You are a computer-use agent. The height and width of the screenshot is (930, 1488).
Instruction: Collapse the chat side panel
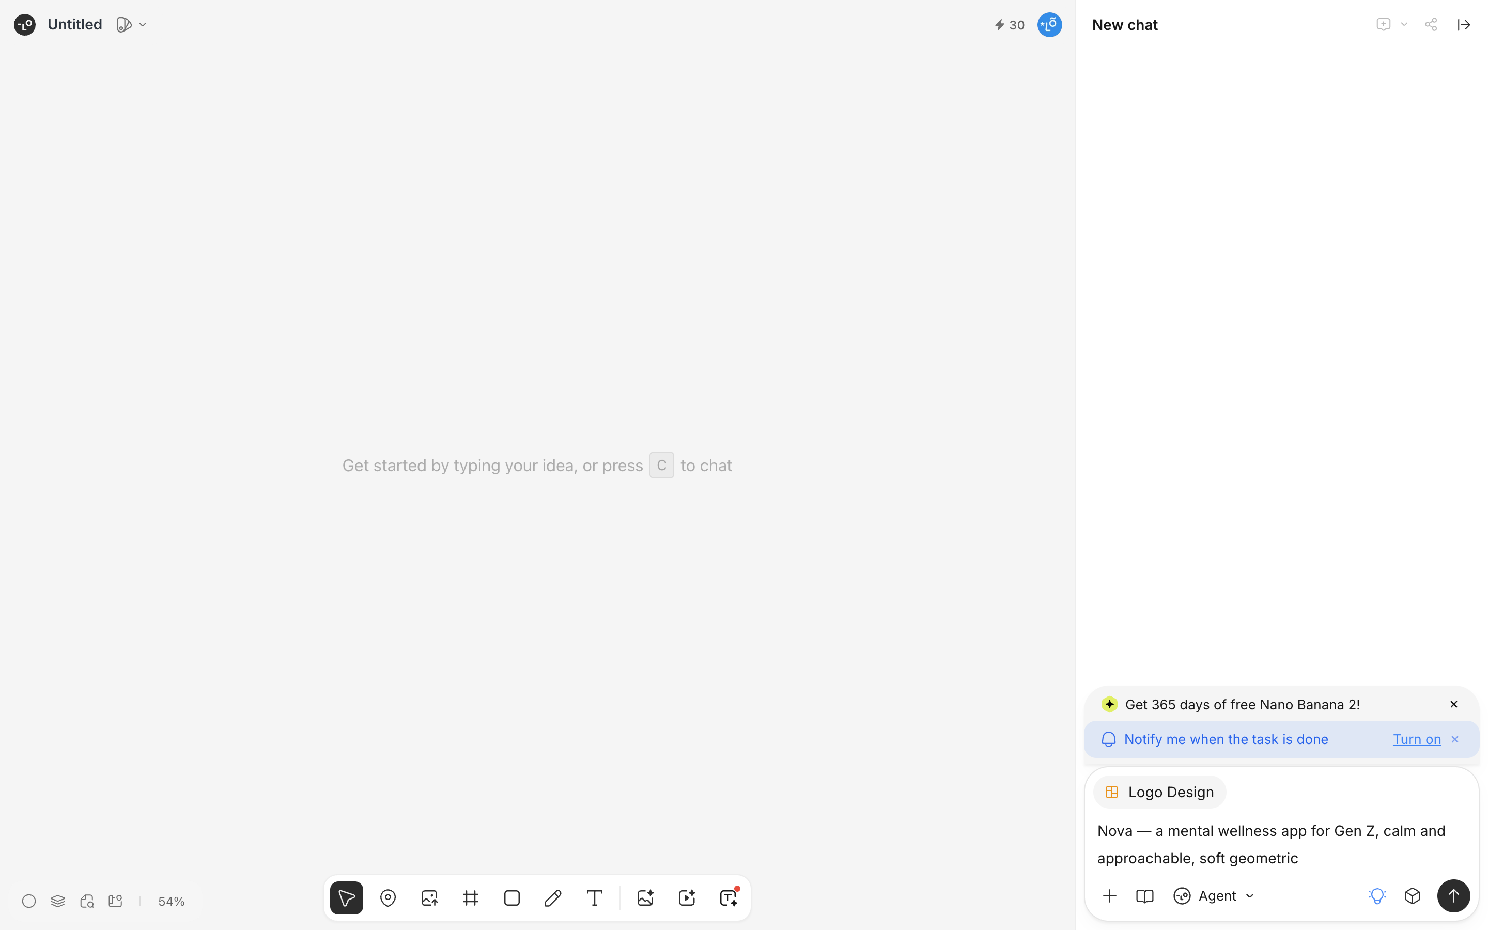click(x=1464, y=25)
